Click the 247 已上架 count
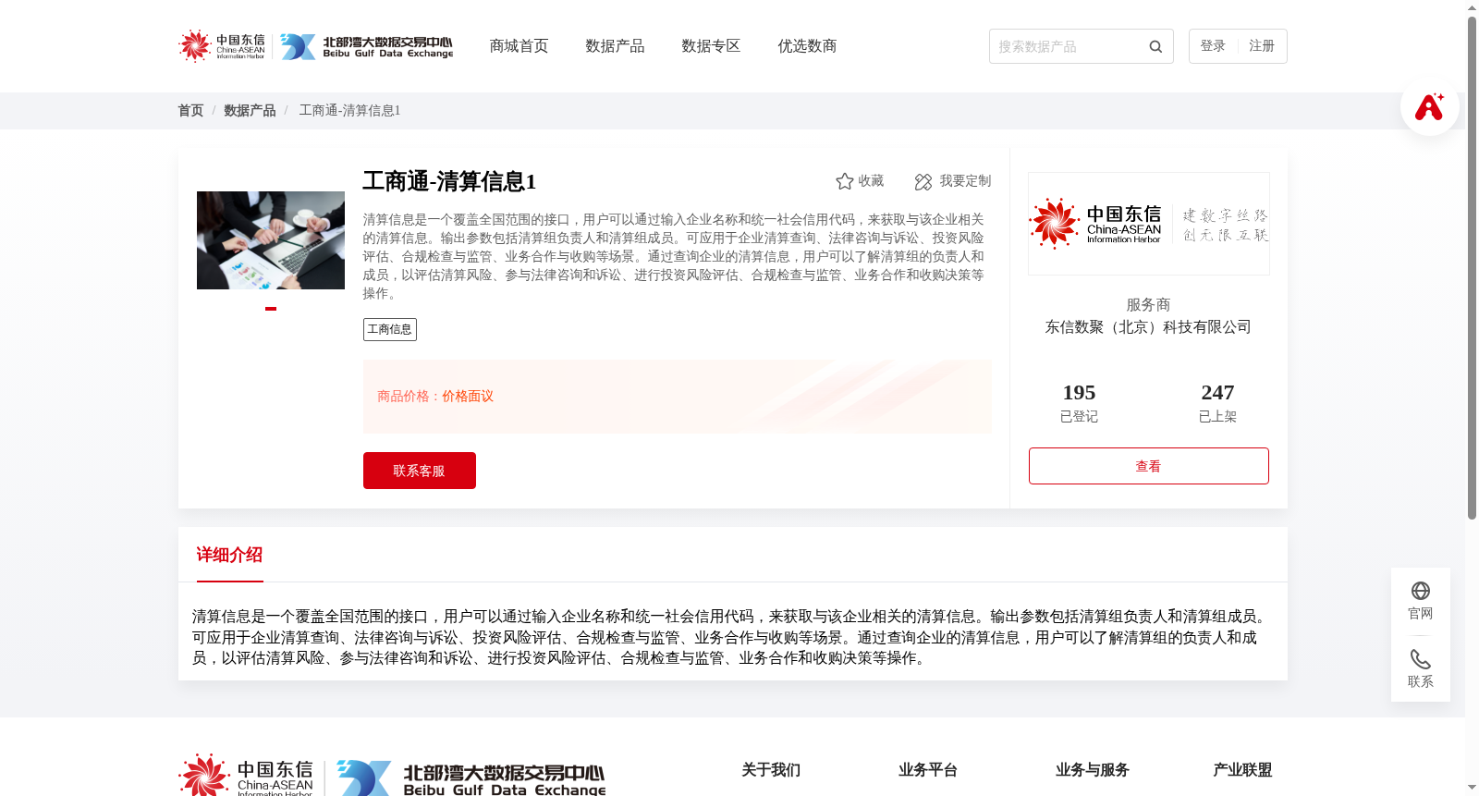 coord(1217,403)
